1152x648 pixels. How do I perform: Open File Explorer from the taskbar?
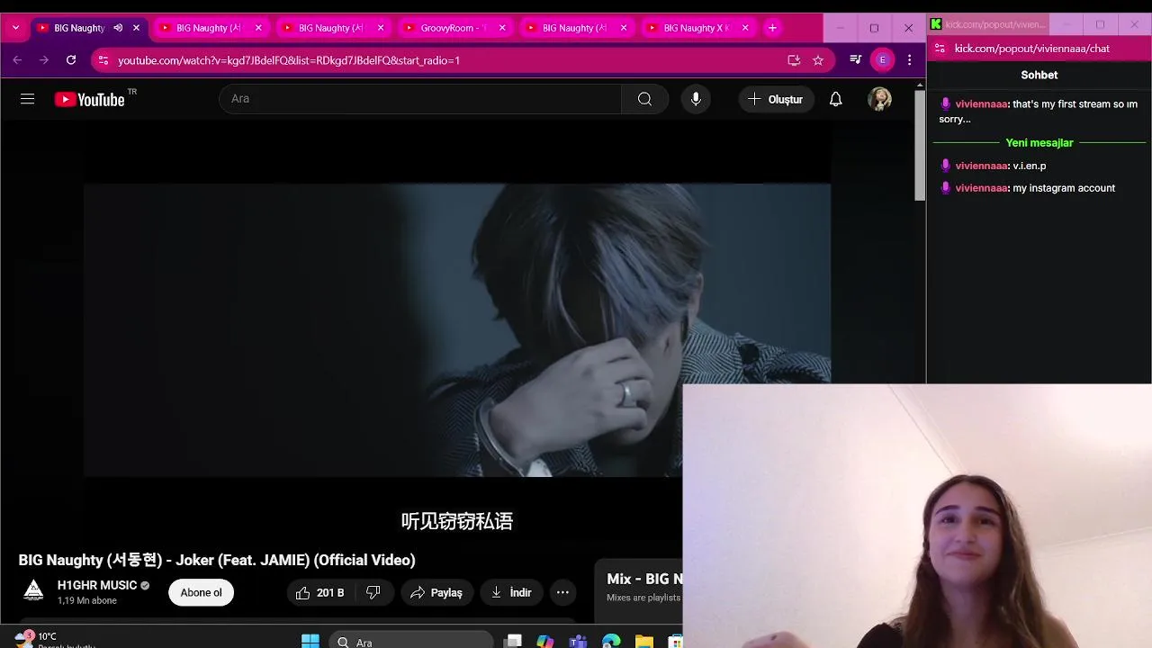[643, 641]
